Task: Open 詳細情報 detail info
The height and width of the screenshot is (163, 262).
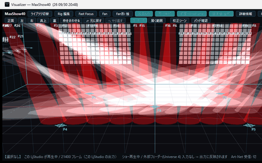Action: tap(246, 14)
